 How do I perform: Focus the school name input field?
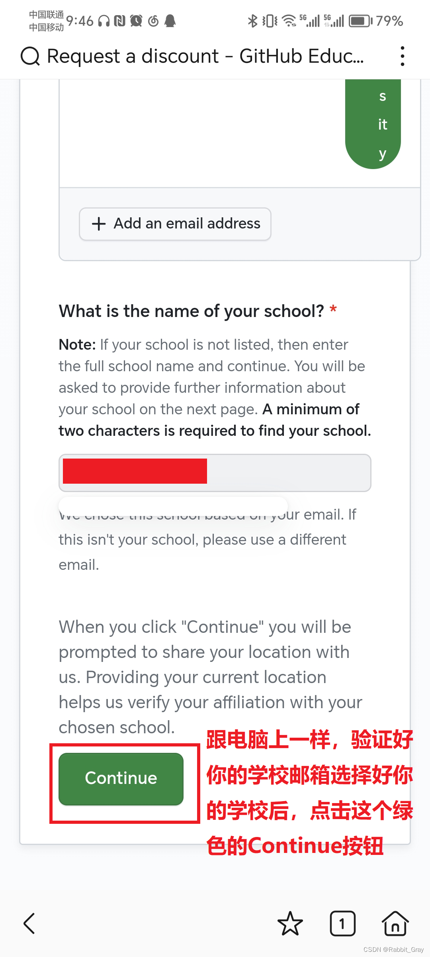coord(215,473)
